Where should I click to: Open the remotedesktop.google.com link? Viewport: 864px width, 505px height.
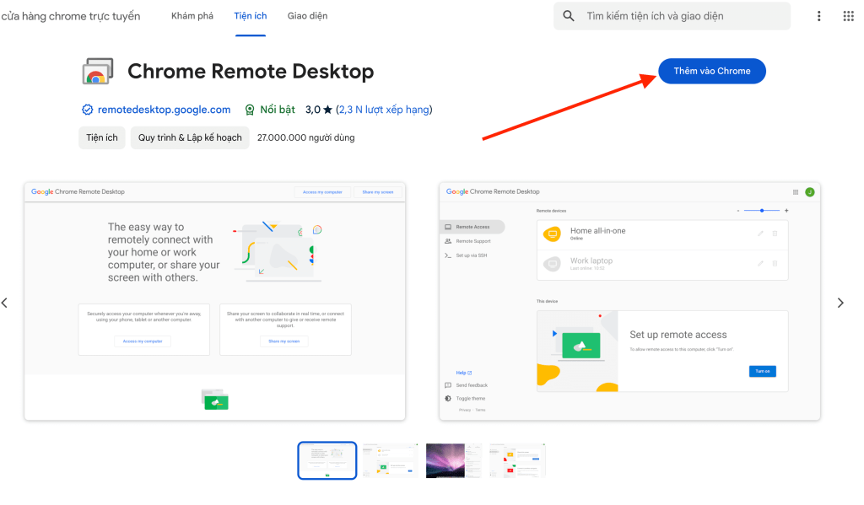(165, 110)
